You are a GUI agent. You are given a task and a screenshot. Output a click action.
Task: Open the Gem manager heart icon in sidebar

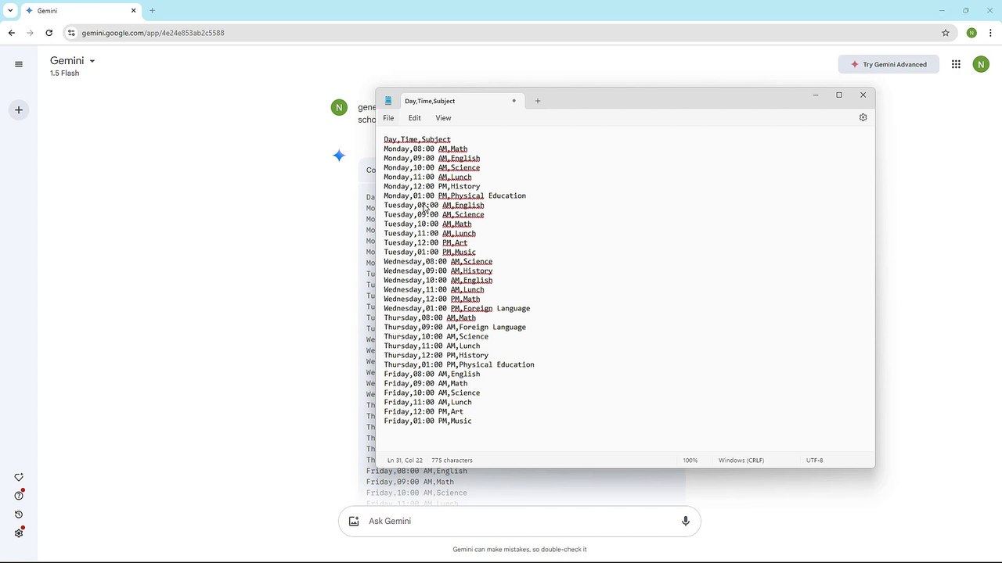pyautogui.click(x=19, y=477)
